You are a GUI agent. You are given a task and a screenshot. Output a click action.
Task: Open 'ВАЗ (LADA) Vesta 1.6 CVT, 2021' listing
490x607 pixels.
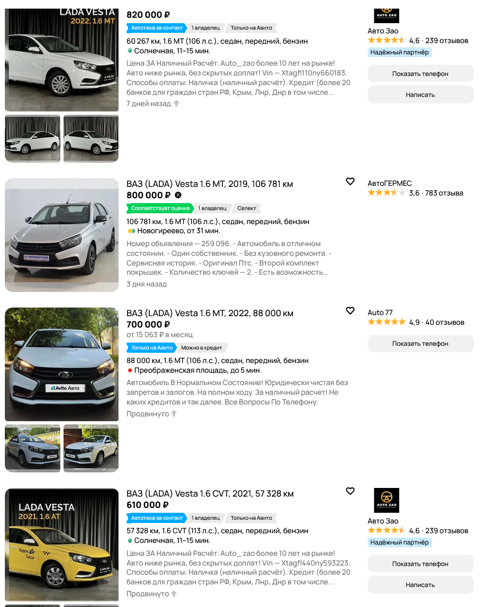point(210,493)
